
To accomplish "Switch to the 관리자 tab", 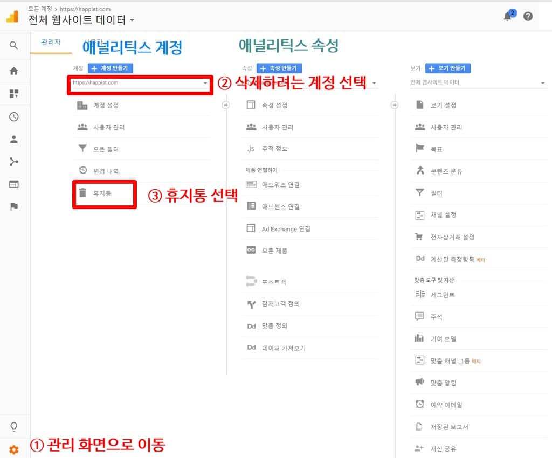I will tap(51, 41).
